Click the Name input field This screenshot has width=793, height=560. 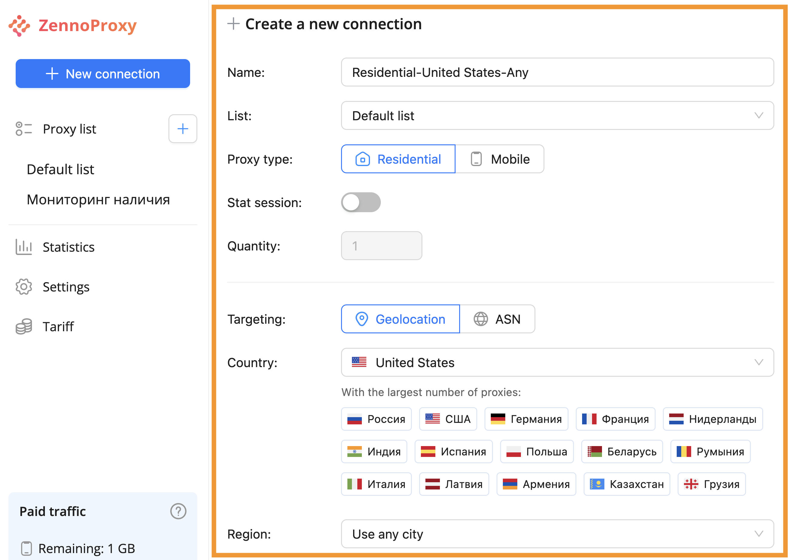click(x=557, y=73)
